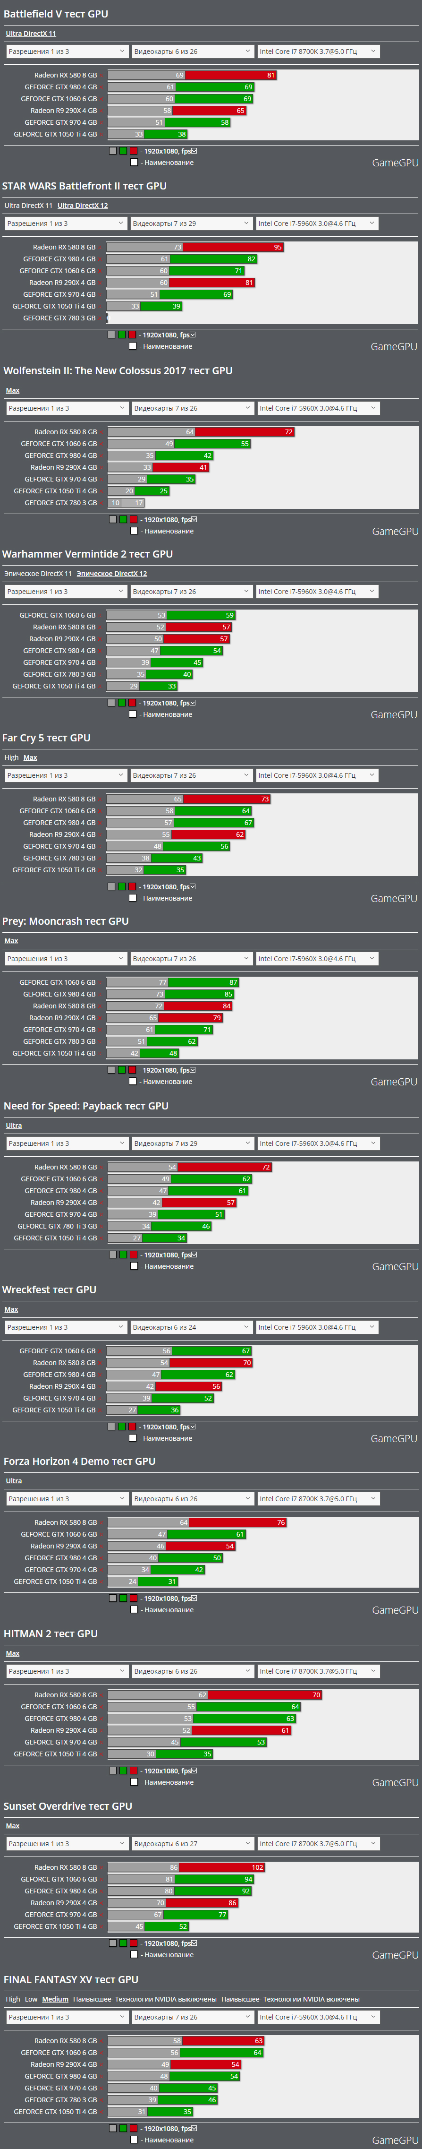Switch Far Cry 5 to Max preset
The width and height of the screenshot is (422, 2149).
(x=30, y=757)
